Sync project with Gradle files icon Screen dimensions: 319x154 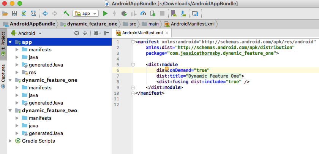tap(24, 14)
